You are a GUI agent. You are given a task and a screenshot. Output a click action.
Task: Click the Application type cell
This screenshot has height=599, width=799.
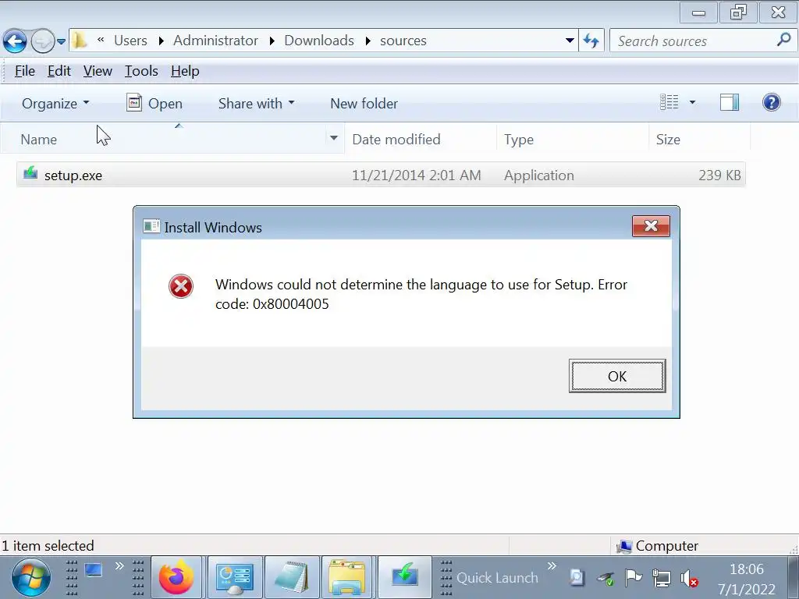click(538, 175)
